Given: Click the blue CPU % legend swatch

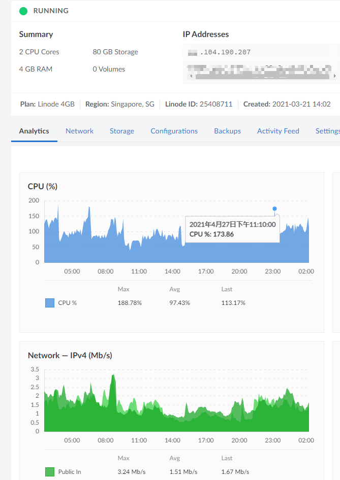Looking at the screenshot, I should 50,303.
